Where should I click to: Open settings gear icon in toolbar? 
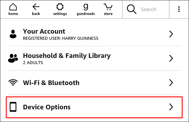click(x=60, y=7)
